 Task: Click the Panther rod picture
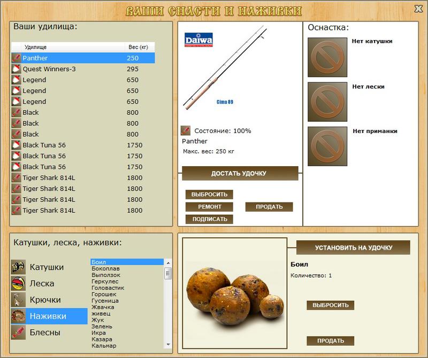(x=224, y=68)
